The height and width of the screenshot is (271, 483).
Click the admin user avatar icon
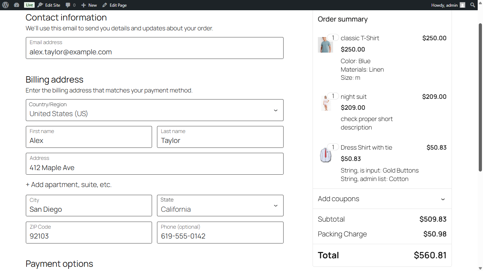(462, 5)
